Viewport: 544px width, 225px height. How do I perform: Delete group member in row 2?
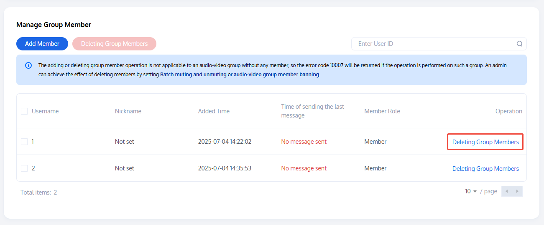click(485, 169)
